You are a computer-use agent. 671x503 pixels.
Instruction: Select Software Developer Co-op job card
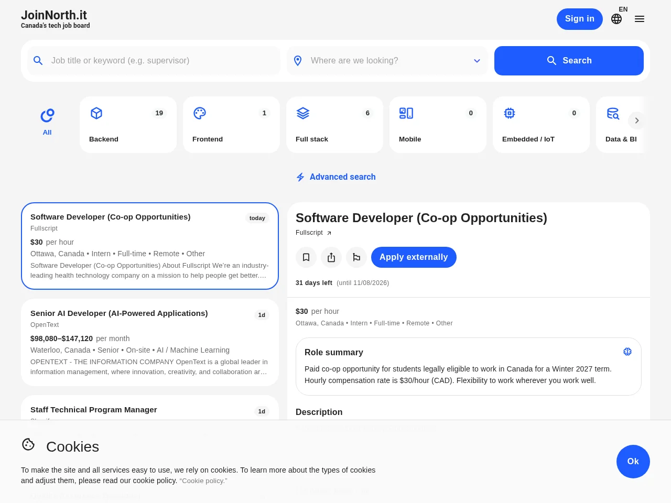coord(150,246)
